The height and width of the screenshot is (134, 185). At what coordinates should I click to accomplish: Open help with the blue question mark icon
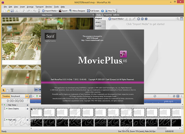102,11
